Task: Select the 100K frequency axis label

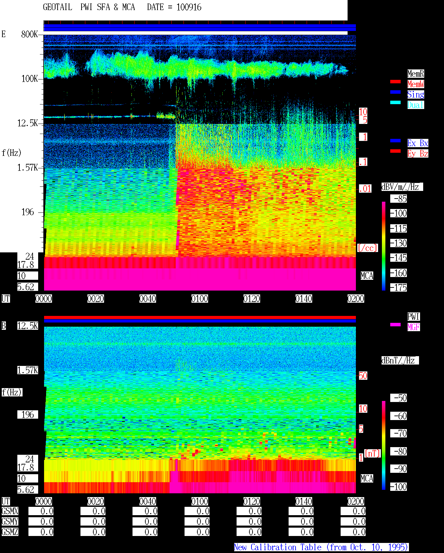Action: [29, 78]
